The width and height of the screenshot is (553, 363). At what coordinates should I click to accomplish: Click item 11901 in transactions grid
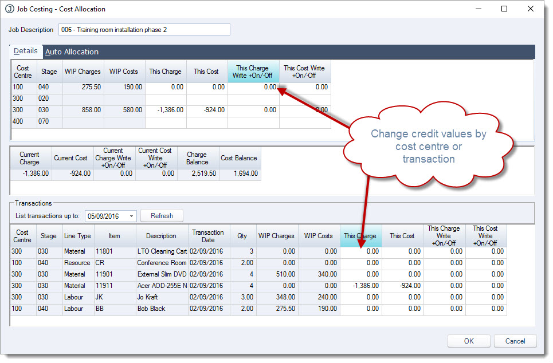pyautogui.click(x=115, y=275)
